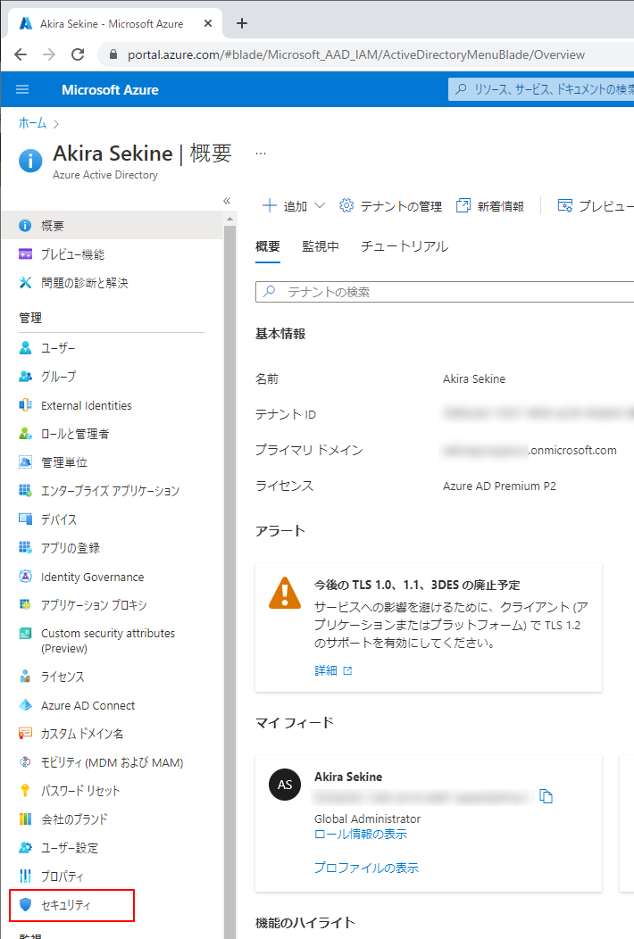Click the ホーム breadcrumb link
This screenshot has height=939, width=634.
(x=32, y=123)
